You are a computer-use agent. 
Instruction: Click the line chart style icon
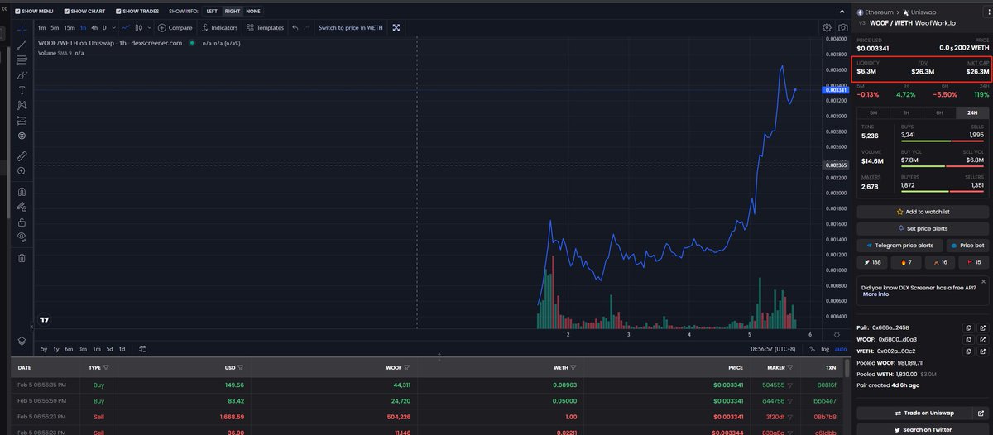[x=127, y=27]
